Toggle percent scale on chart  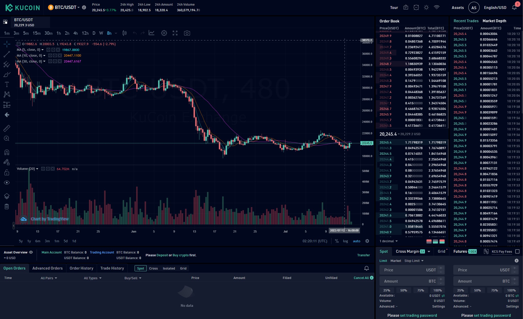click(x=337, y=241)
